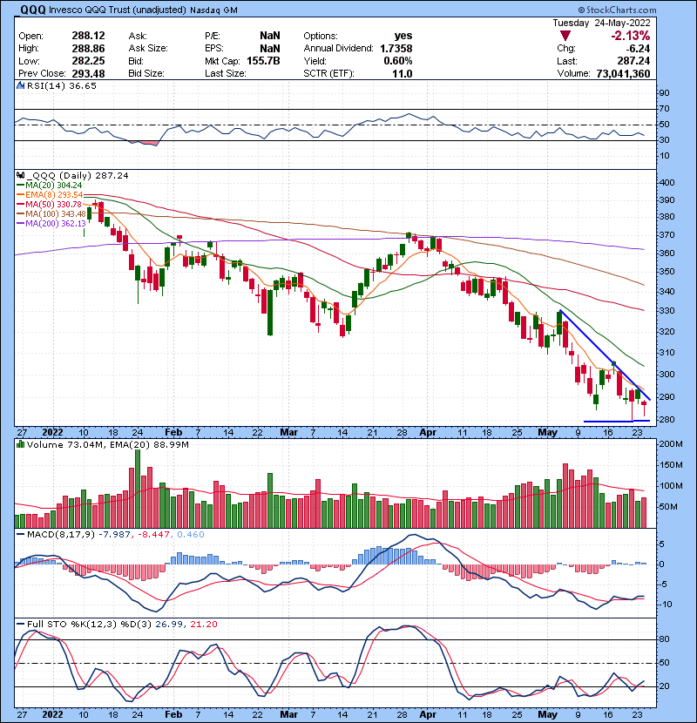Click the Annual Dividend value 1.7358
Viewport: 697px width, 723px height.
point(396,49)
